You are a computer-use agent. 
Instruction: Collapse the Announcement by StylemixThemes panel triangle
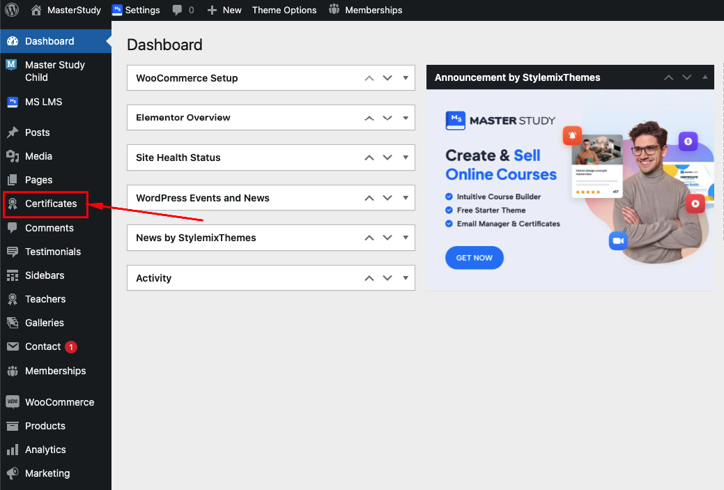[x=704, y=77]
